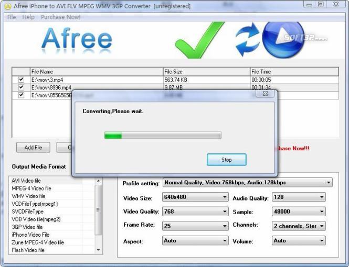Open the Purchase Now! menu
Screen dimensions: 349x267
(x=60, y=17)
